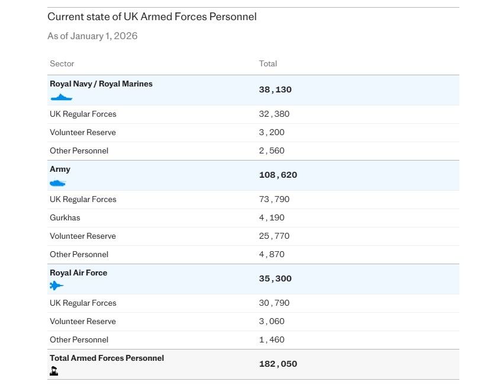Image resolution: width=502 pixels, height=391 pixels.
Task: Click the Gurkhas value 4,190
Action: (272, 217)
